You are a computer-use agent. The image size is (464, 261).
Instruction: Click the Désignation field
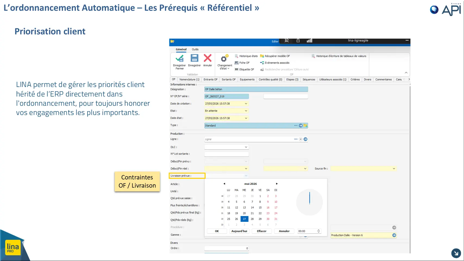coord(256,89)
